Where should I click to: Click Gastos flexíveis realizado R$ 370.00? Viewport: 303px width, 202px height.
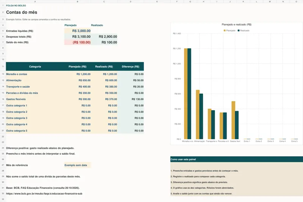pos(104,99)
